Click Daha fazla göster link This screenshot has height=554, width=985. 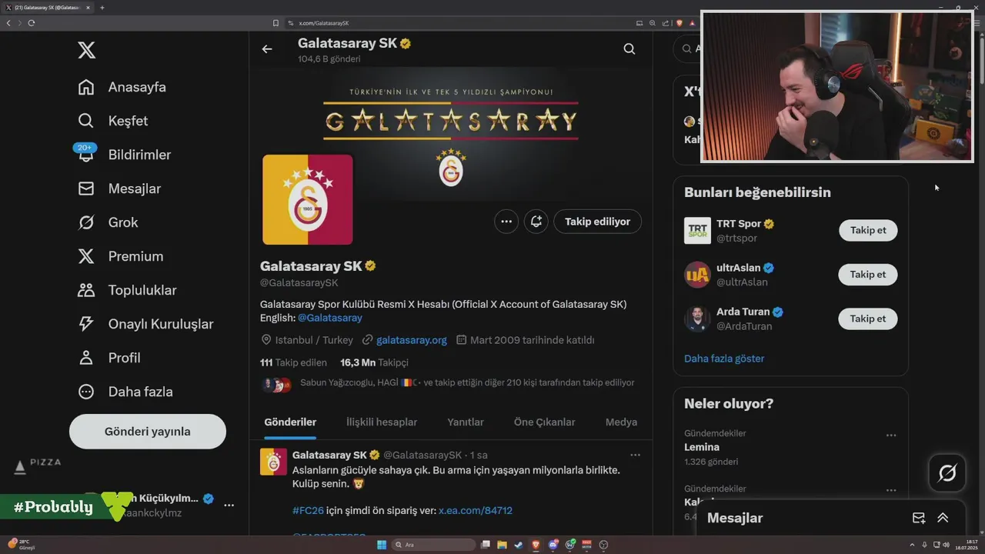(724, 359)
